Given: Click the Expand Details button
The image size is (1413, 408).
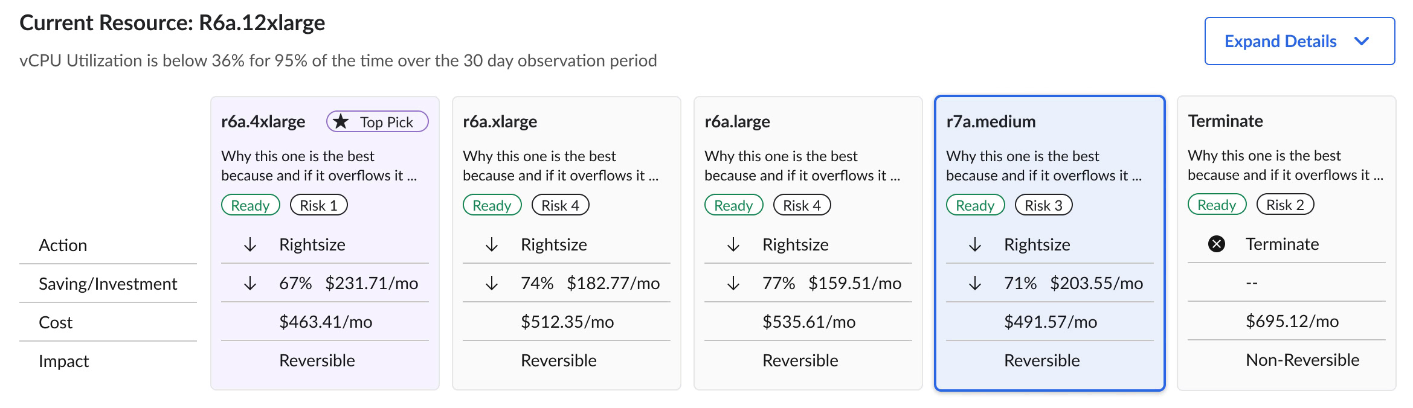Looking at the screenshot, I should coord(1279,41).
